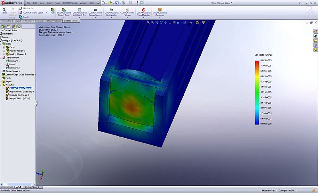Open the Study tool in the toolbar
The height and width of the screenshot is (193, 318).
(x=4, y=10)
